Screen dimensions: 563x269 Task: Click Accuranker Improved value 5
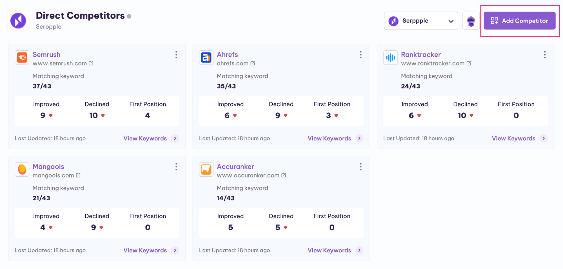[x=231, y=227]
